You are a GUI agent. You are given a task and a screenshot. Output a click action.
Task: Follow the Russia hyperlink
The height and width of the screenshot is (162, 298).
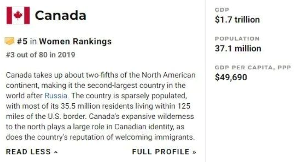(x=56, y=95)
